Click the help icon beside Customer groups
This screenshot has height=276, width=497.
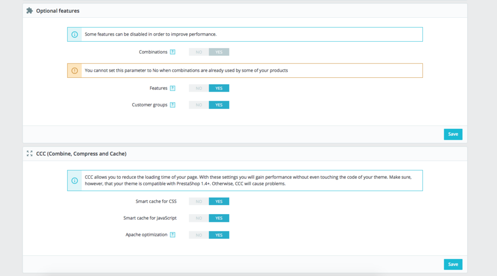point(172,105)
